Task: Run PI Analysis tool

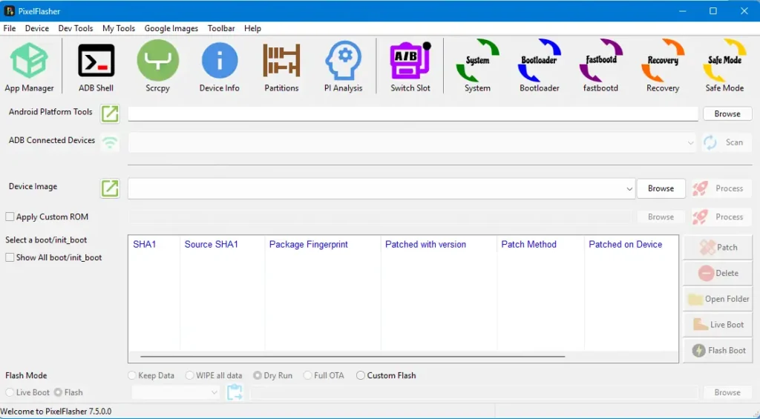Action: point(343,67)
